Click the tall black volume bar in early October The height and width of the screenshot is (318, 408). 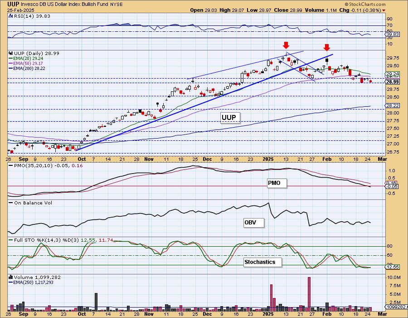click(96, 302)
